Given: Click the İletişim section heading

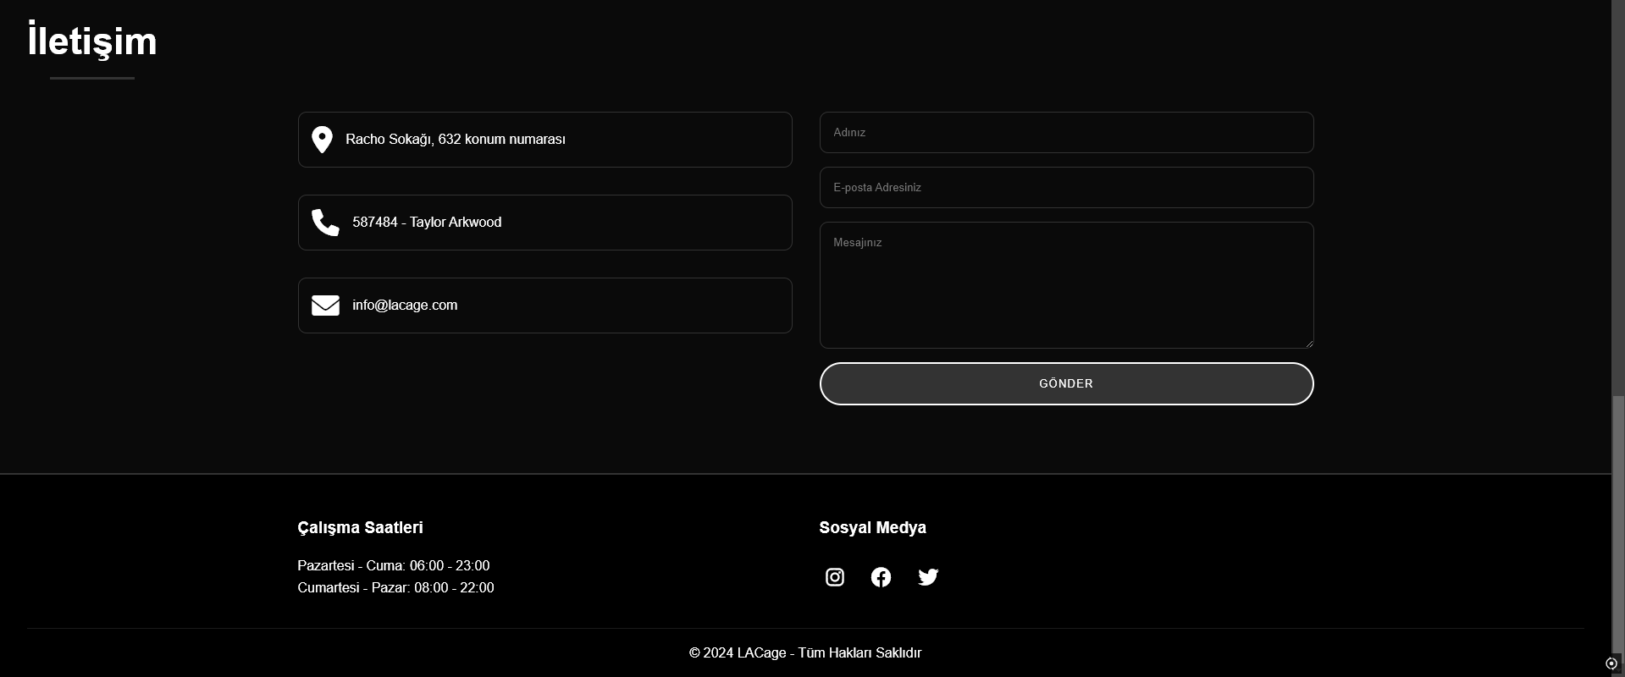Looking at the screenshot, I should click(92, 41).
